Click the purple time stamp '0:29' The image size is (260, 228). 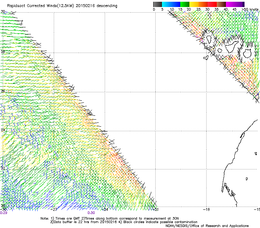(x=4, y=213)
